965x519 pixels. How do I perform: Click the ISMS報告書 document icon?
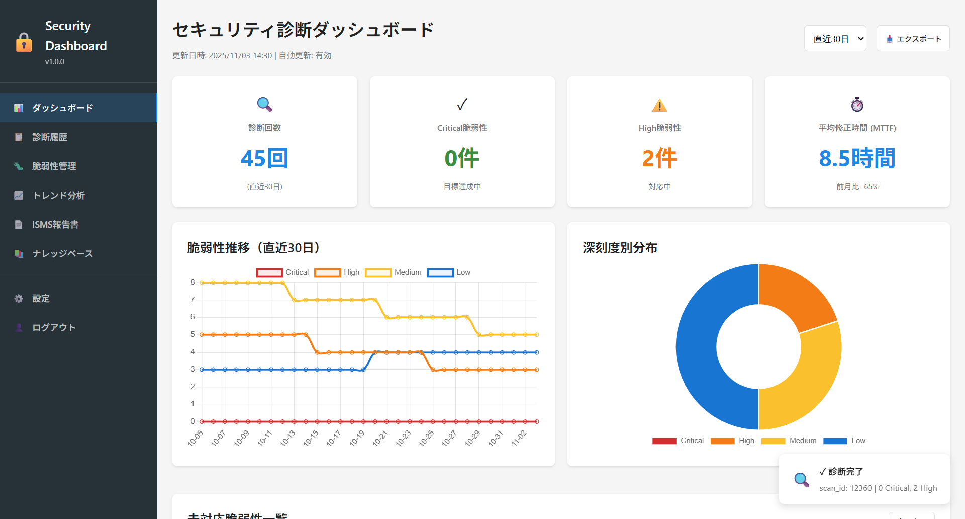coord(19,224)
